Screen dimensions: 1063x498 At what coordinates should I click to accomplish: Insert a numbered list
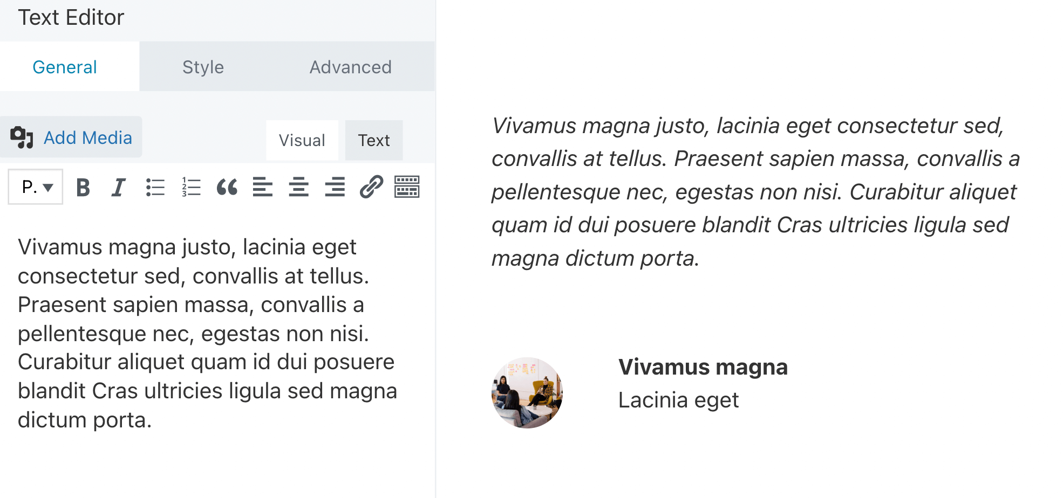click(x=191, y=188)
